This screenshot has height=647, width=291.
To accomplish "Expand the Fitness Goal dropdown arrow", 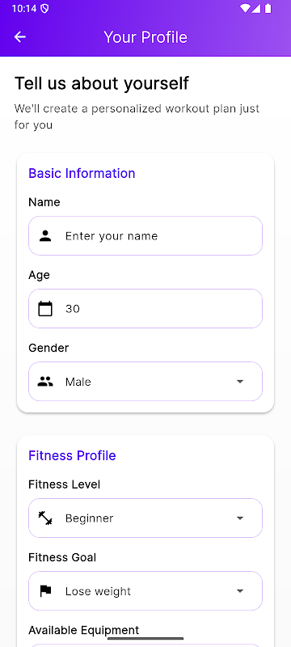I will (x=240, y=591).
